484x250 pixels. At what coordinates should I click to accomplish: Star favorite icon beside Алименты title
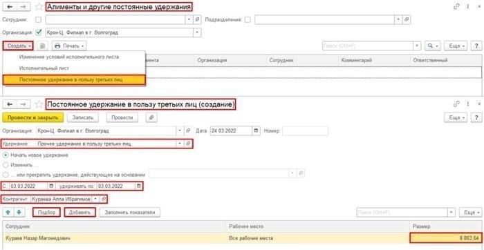point(39,6)
